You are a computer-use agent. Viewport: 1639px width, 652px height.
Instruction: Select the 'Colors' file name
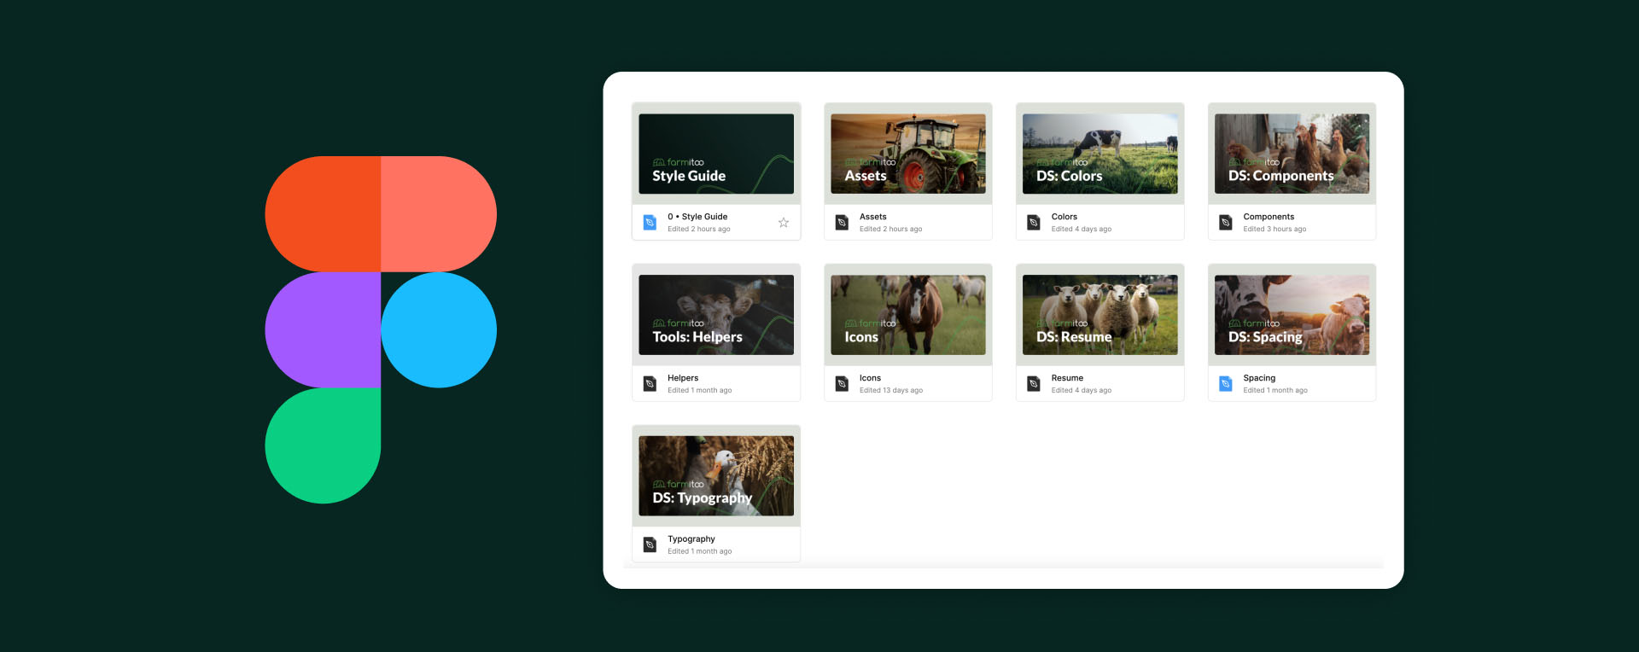1064,217
